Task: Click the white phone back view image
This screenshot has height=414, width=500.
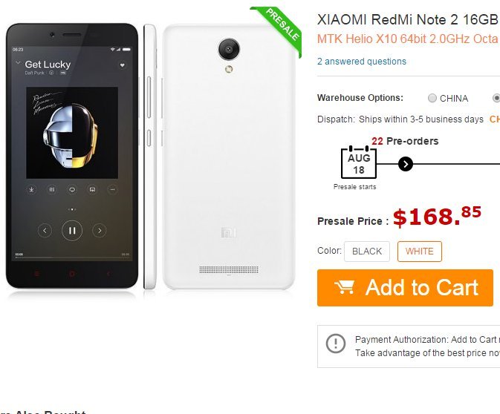Action: [229, 156]
